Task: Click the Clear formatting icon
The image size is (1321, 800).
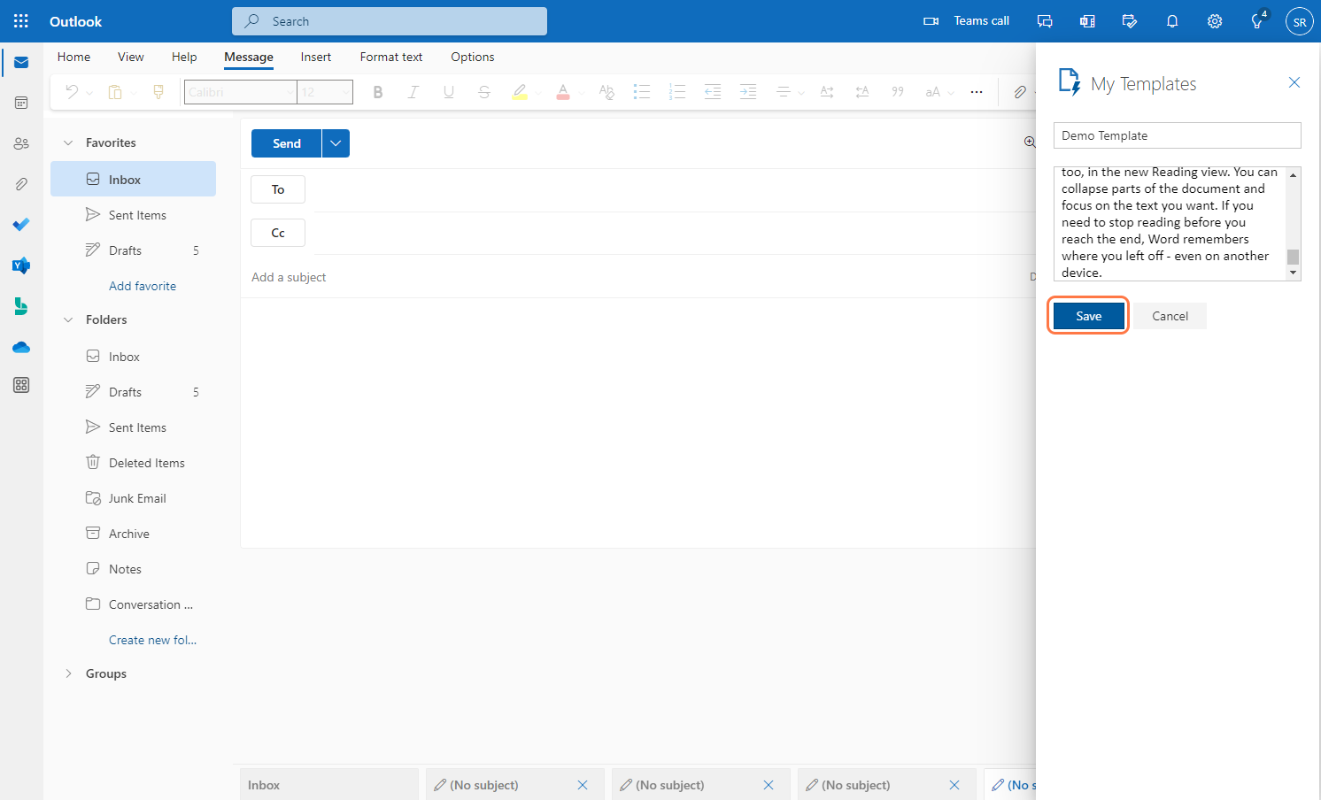Action: (606, 92)
